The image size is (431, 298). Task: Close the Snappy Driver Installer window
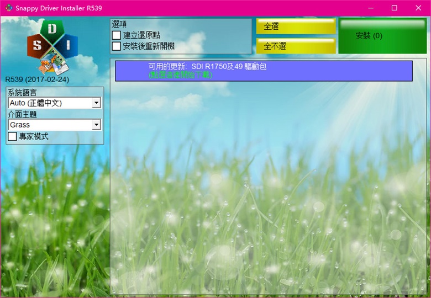[418, 8]
